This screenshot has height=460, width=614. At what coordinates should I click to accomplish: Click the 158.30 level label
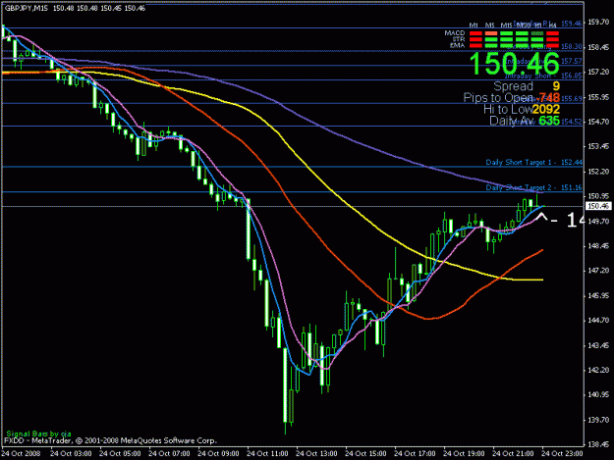click(572, 46)
